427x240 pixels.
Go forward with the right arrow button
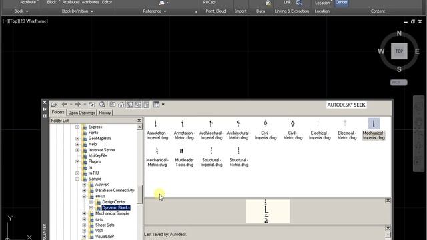tap(78, 105)
